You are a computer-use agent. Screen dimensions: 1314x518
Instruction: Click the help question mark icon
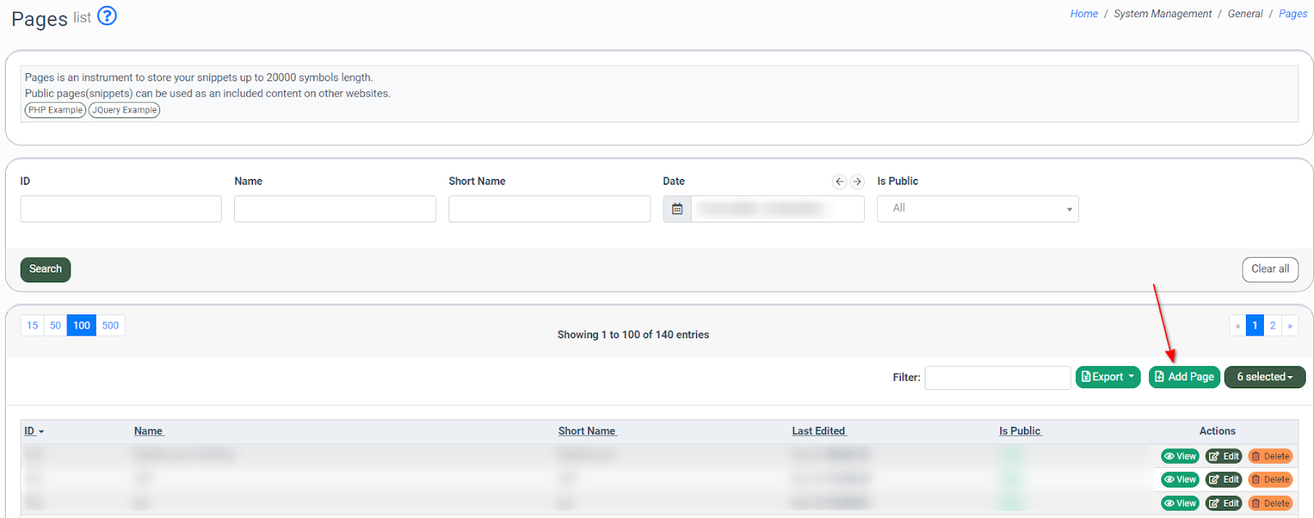click(107, 16)
